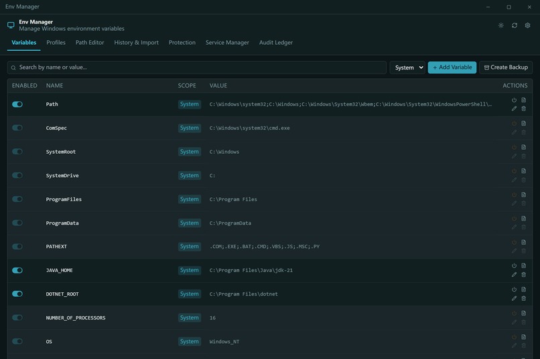Screen dimensions: 540x359
Task: Click the C:\Program Files\dotnet value
Action: click(x=243, y=293)
